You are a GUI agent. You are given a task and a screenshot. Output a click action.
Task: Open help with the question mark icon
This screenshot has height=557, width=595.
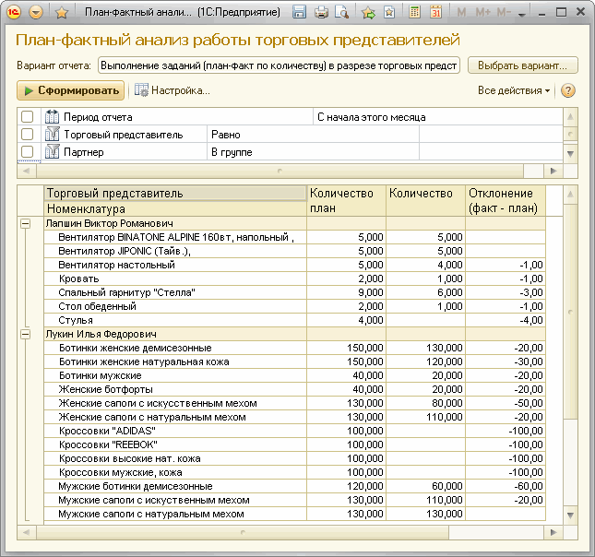pyautogui.click(x=568, y=90)
